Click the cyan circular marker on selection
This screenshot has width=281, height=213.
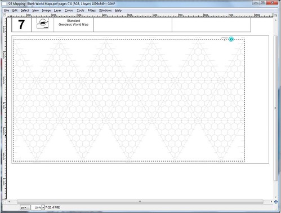coord(231,39)
